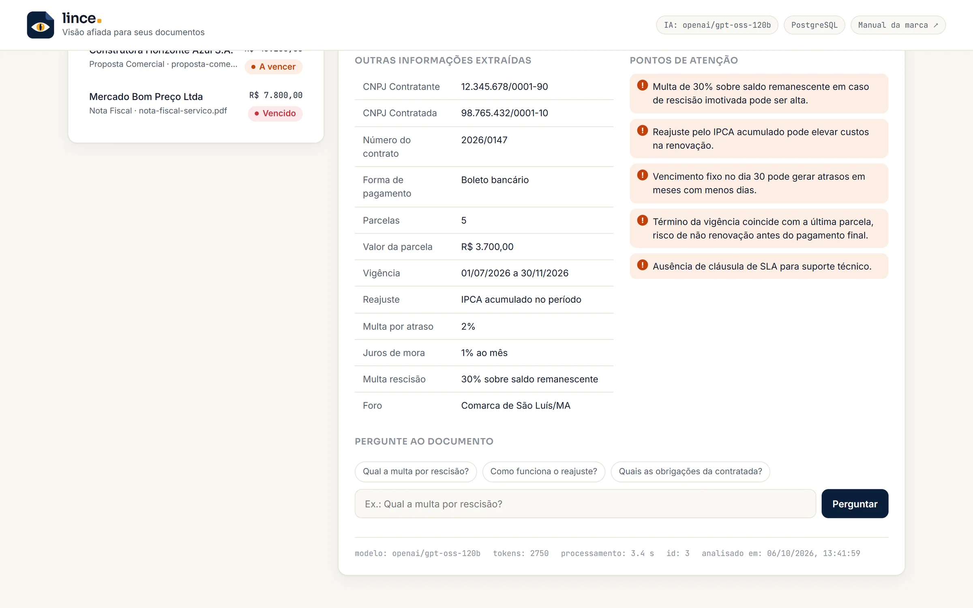Click the 'processamento: 3.4 s' footer entry
This screenshot has width=973, height=608.
(607, 553)
